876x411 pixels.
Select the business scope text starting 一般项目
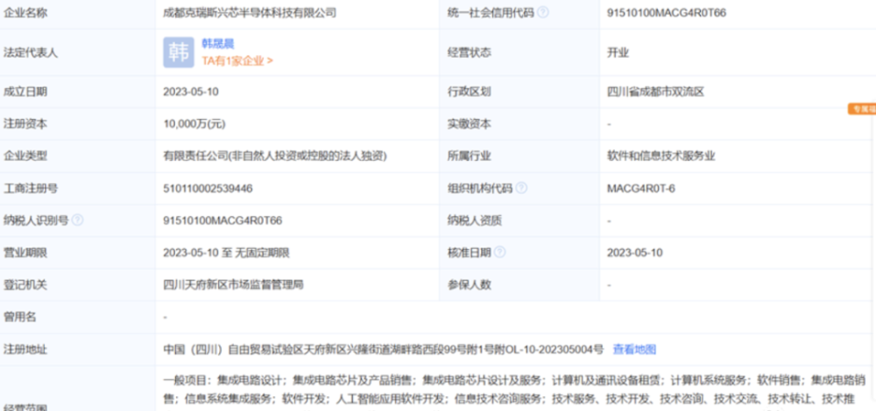point(514,389)
